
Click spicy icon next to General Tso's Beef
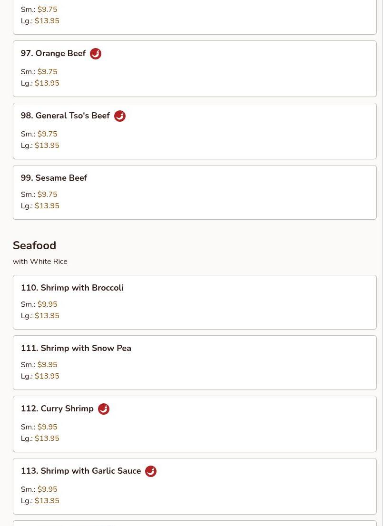click(120, 116)
